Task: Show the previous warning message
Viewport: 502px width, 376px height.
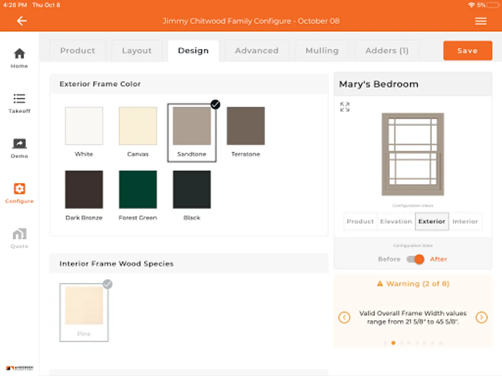Action: [344, 318]
